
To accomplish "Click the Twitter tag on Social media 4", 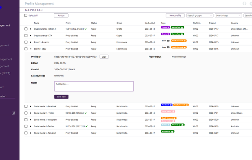I will 166,125.
